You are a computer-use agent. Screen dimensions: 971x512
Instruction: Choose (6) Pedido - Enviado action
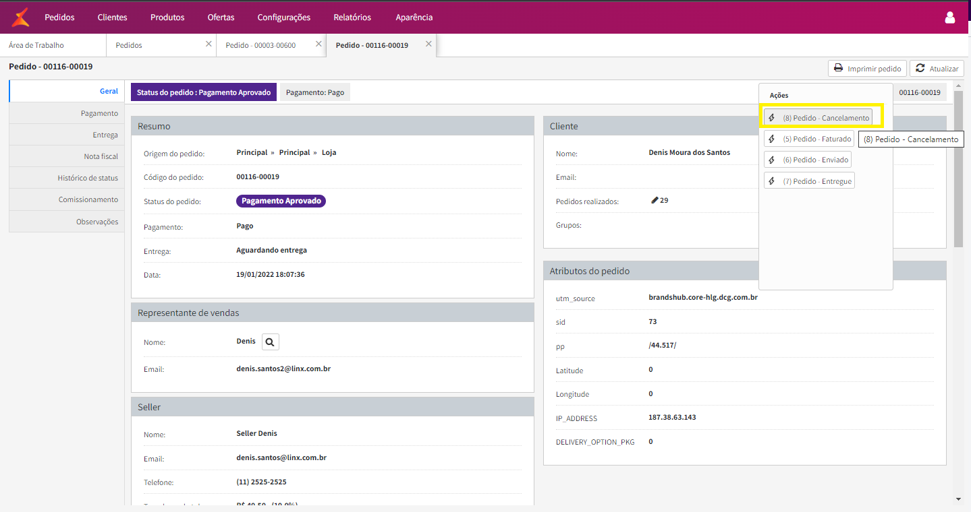808,160
